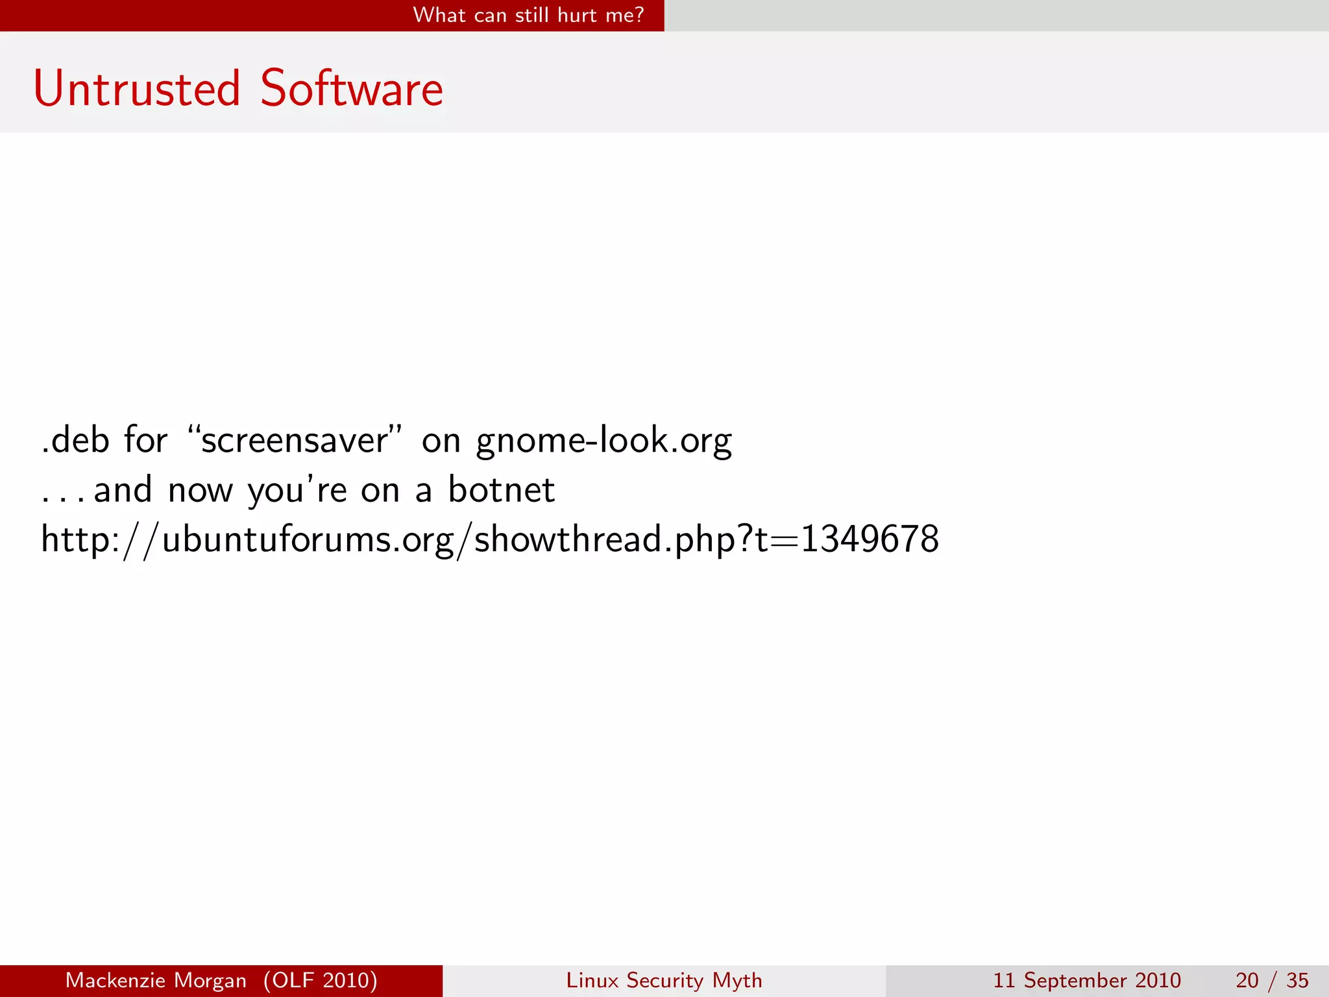This screenshot has height=997, width=1329.
Task: Click the 'What can still hurt me?' section header
Action: click(528, 14)
